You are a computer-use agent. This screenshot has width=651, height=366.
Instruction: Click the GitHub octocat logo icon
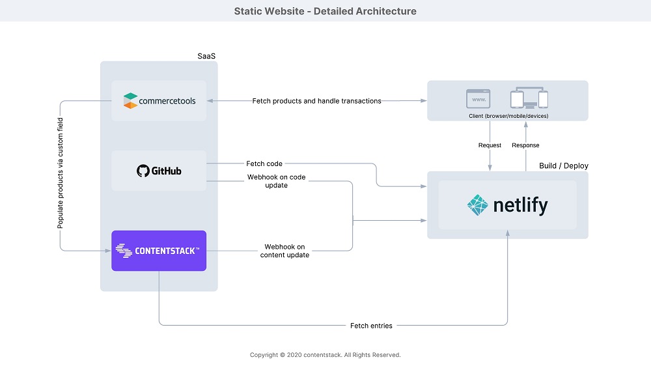click(143, 171)
